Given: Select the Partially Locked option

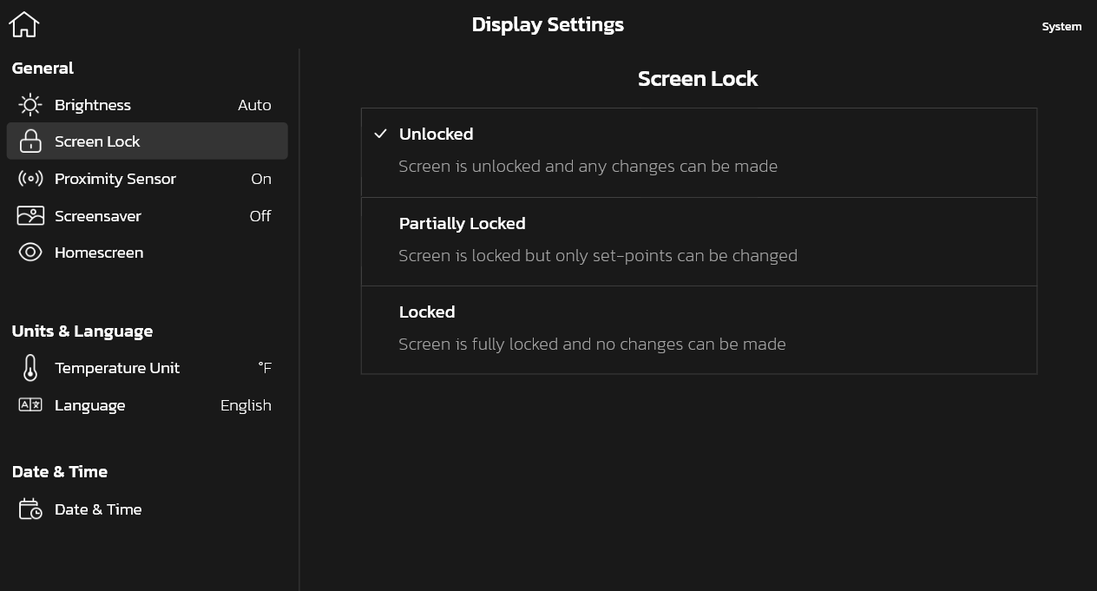Looking at the screenshot, I should [699, 241].
